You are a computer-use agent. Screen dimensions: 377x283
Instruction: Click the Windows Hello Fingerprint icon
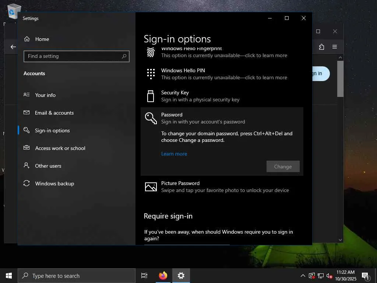pyautogui.click(x=151, y=52)
